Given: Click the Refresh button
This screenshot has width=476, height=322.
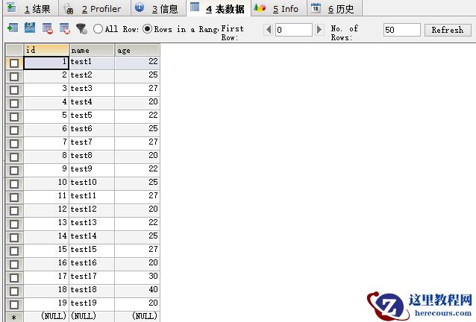Looking at the screenshot, I should [448, 30].
